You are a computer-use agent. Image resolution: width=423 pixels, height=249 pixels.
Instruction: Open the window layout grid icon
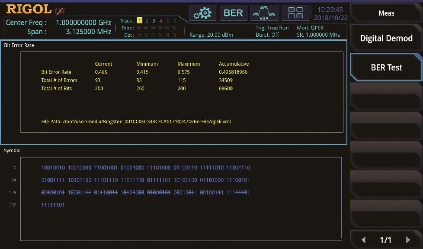[295, 13]
